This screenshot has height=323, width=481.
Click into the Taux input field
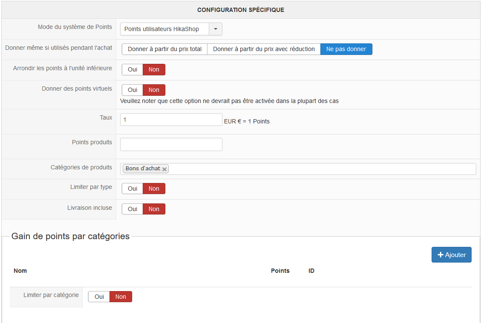coord(171,120)
